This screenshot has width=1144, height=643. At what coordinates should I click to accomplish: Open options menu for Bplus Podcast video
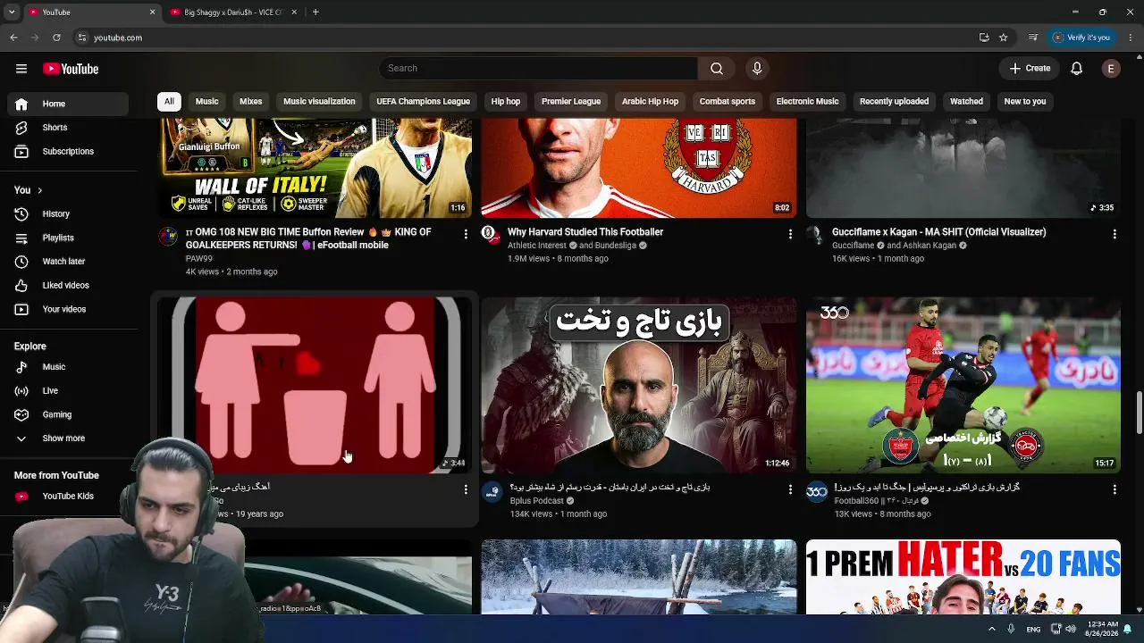pos(790,489)
